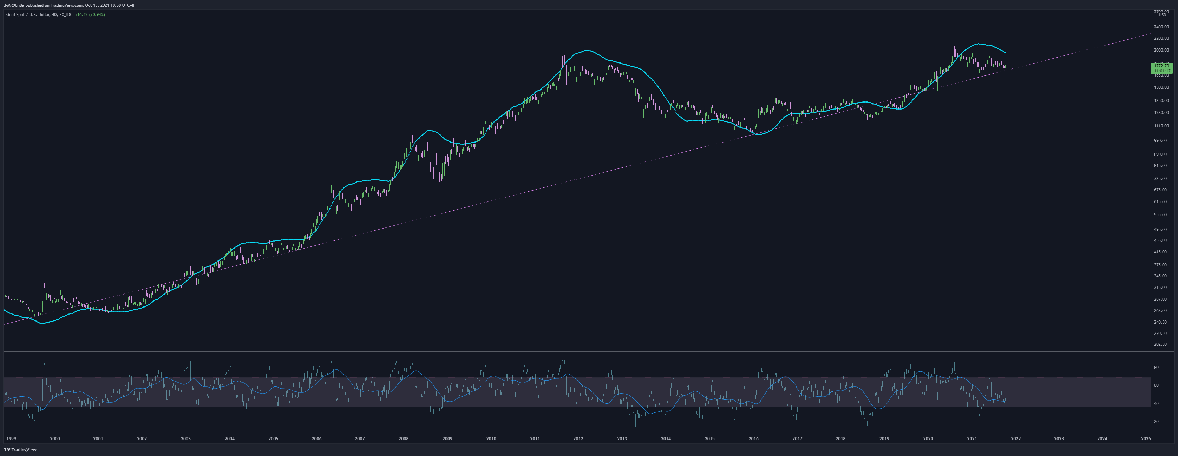Click the 495.00 price axis label
The height and width of the screenshot is (456, 1178).
coord(1161,230)
